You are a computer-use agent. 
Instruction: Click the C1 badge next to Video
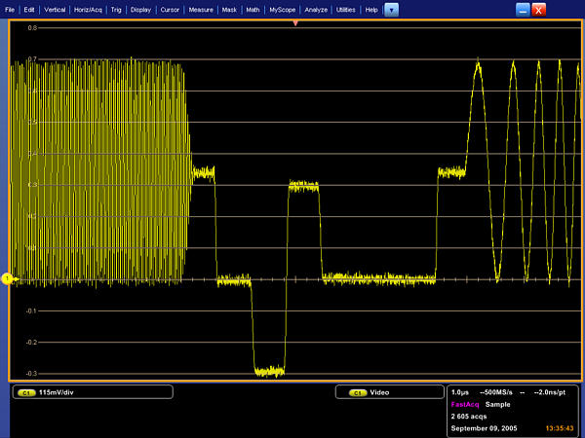tap(358, 392)
